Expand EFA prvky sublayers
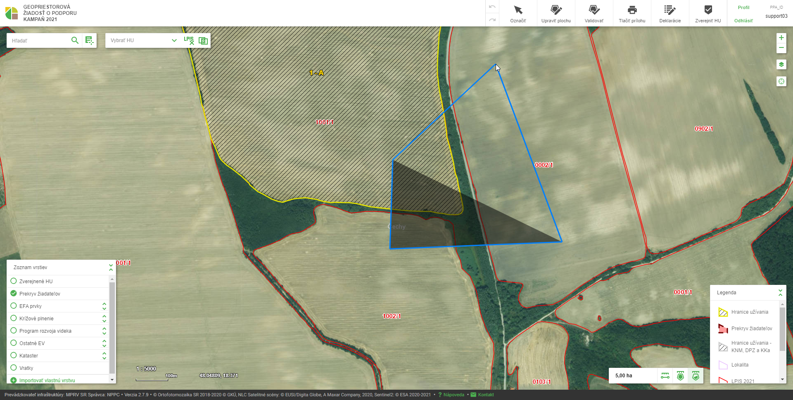Screen dimensions: 793x400 [x=104, y=306]
